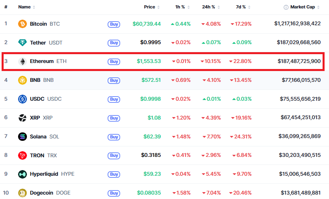
Task: Sort table by Price column
Action: point(152,7)
